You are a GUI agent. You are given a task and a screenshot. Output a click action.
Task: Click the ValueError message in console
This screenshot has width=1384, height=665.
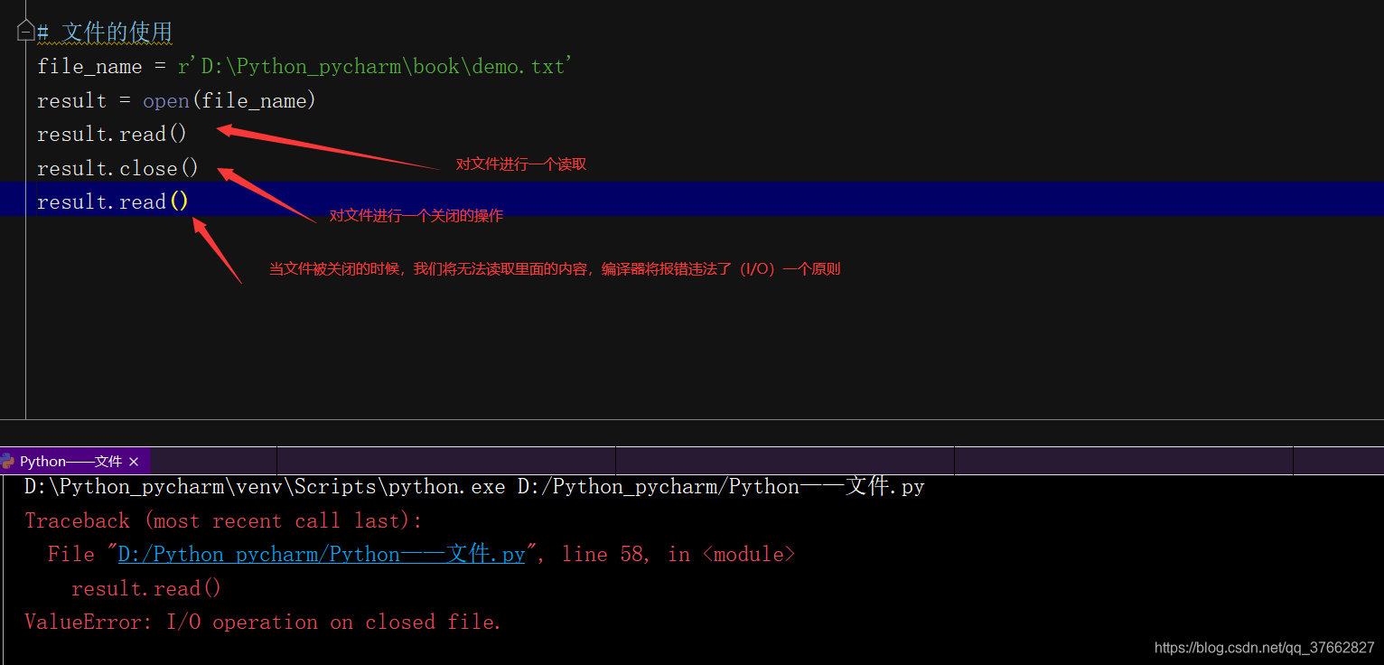click(262, 622)
